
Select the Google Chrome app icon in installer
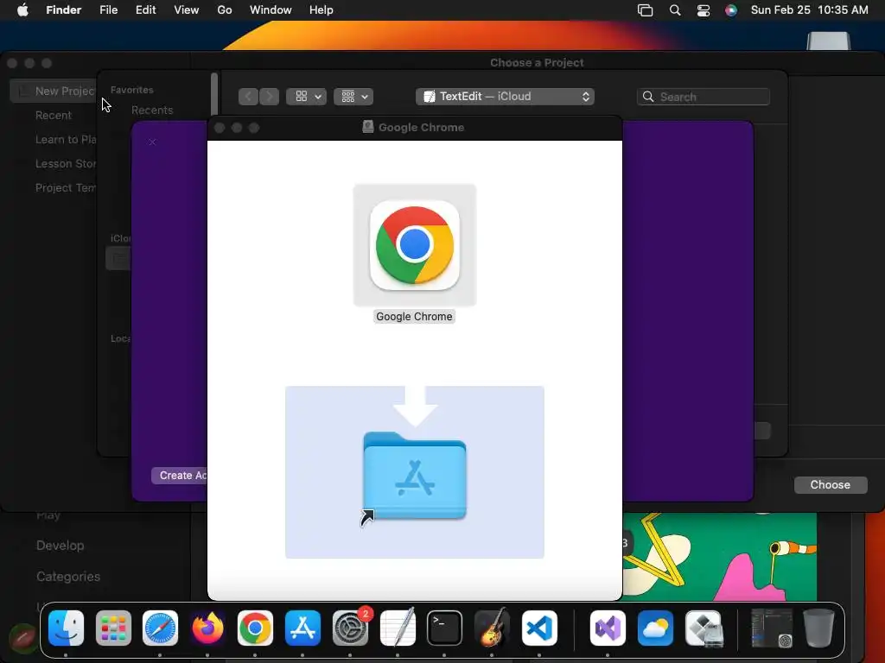pos(414,245)
